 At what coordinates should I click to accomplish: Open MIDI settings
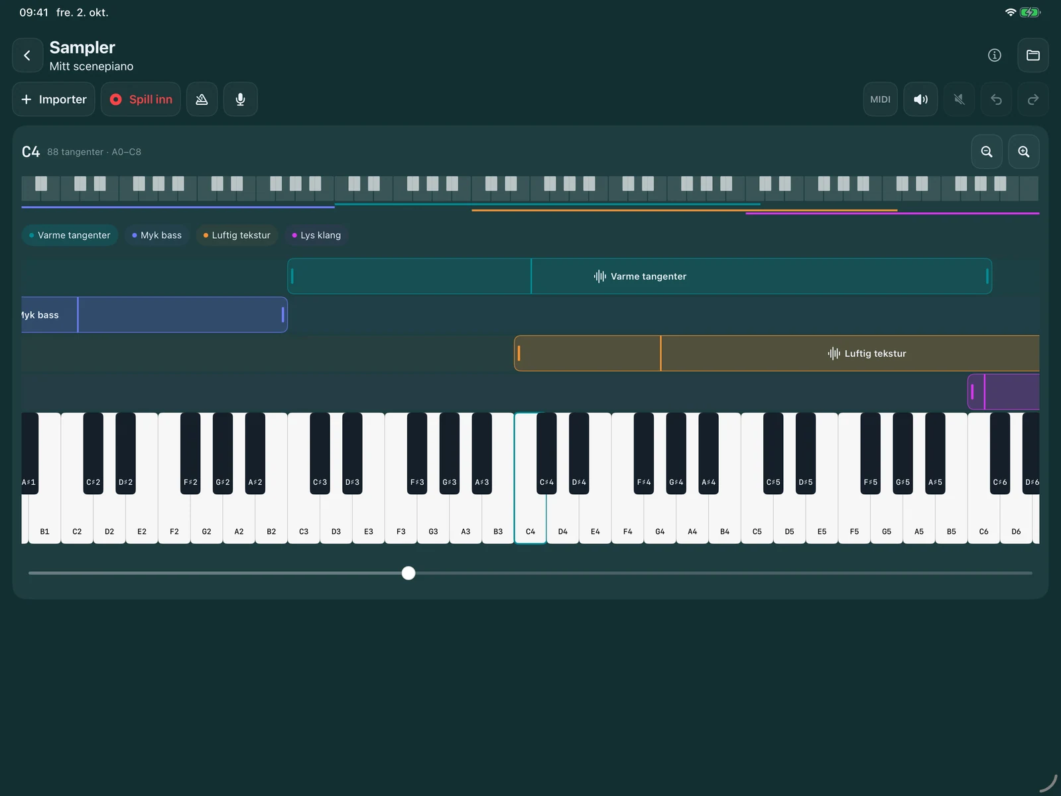[880, 99]
